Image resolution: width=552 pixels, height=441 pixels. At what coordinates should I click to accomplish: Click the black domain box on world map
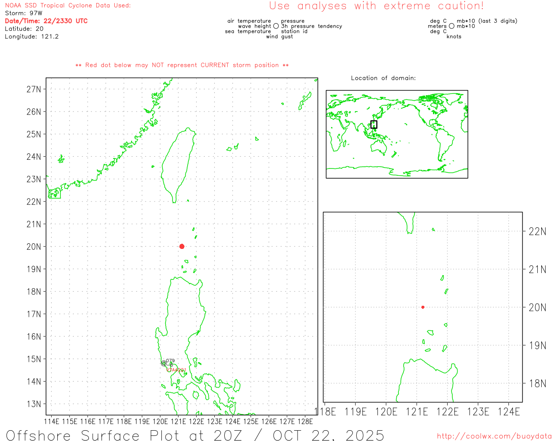374,124
